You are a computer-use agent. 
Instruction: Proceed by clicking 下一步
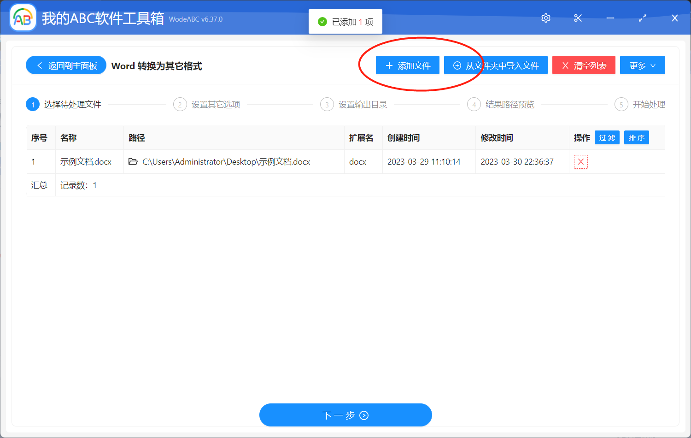coord(345,415)
